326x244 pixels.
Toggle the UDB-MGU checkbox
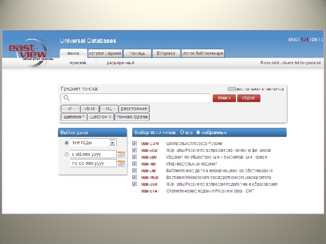134,177
